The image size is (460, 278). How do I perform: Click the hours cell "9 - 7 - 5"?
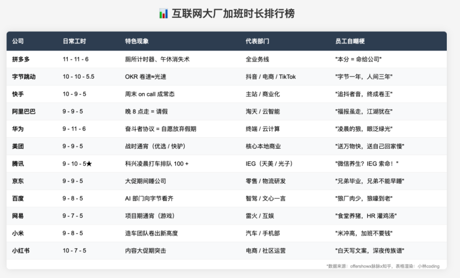click(x=73, y=216)
